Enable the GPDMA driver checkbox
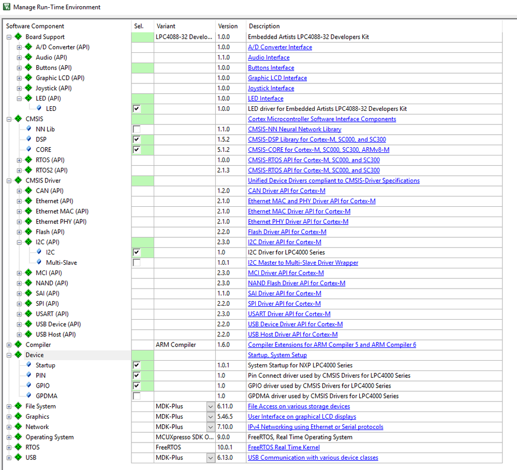Screen dimensions: 517x470 click(x=137, y=396)
